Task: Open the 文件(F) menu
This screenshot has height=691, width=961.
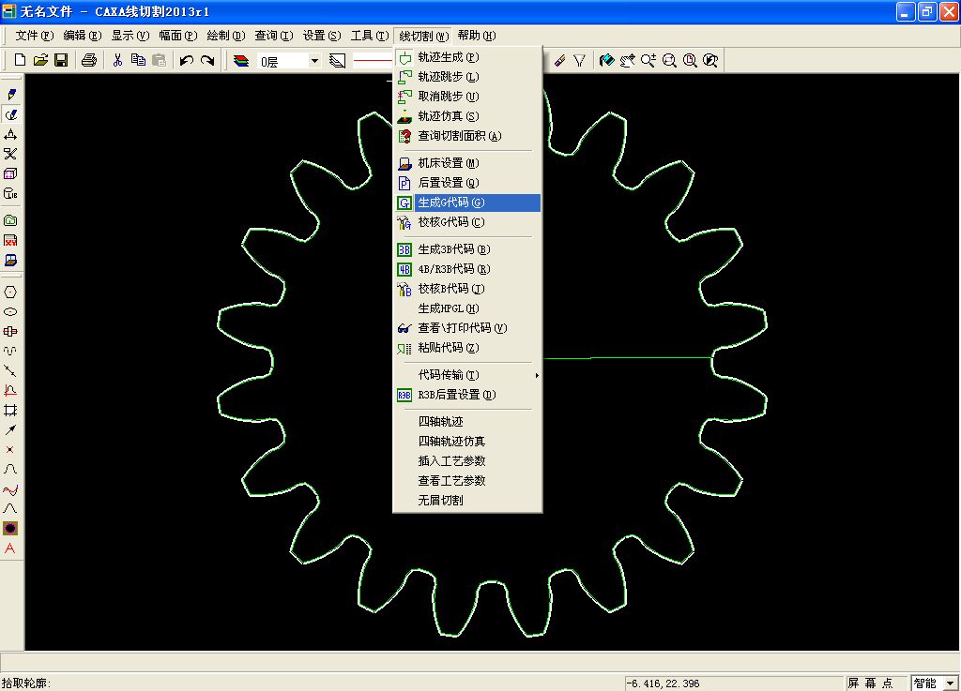Action: (x=35, y=36)
